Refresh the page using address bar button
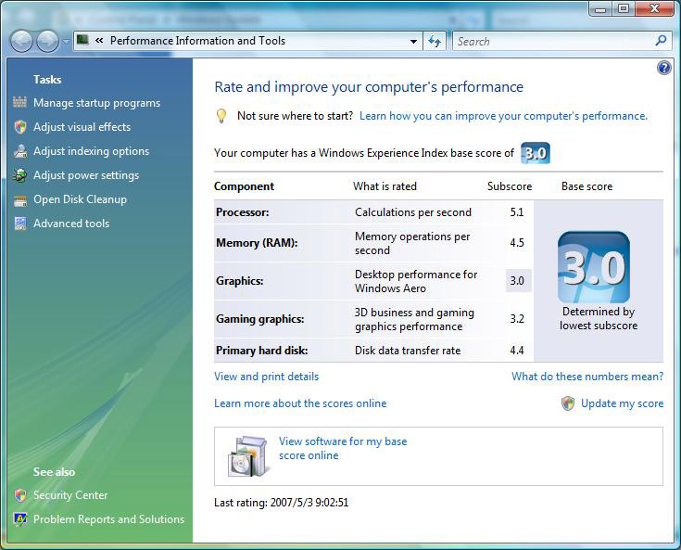The width and height of the screenshot is (681, 550). 435,42
